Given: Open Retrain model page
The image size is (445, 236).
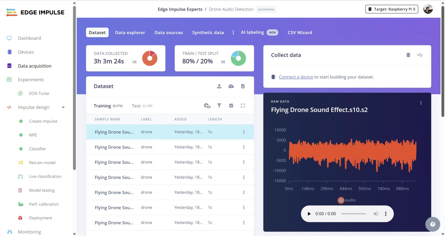Looking at the screenshot, I should click(x=42, y=163).
